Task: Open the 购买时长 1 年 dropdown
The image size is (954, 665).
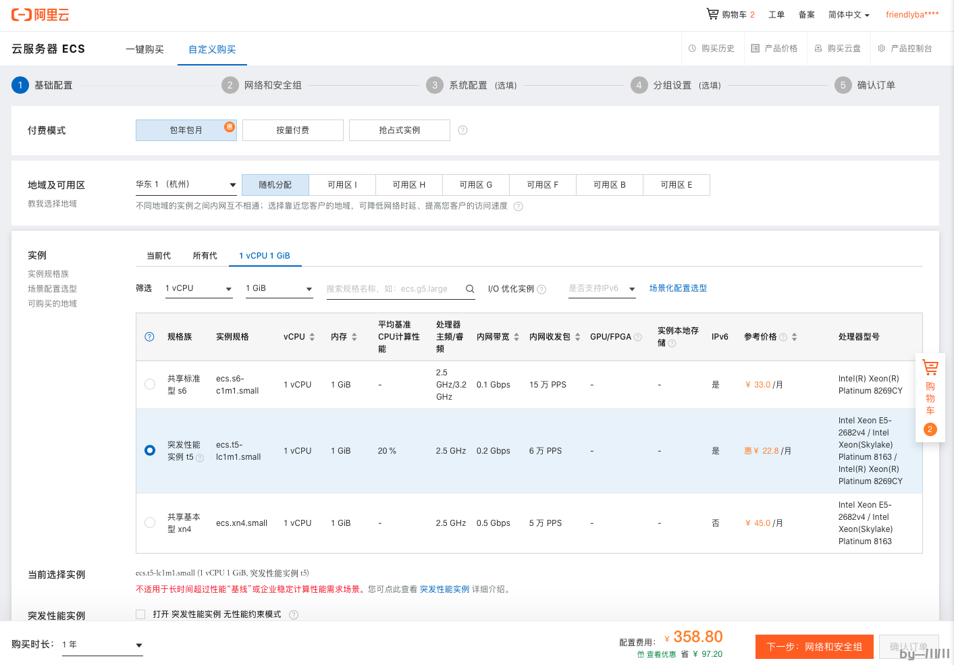Action: click(103, 645)
